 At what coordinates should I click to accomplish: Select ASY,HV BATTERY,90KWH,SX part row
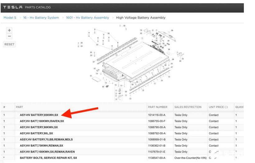(x=122, y=127)
